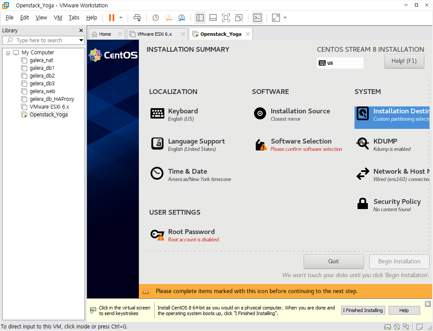Enter Unity mode
This screenshot has width=433, height=331.
click(239, 18)
